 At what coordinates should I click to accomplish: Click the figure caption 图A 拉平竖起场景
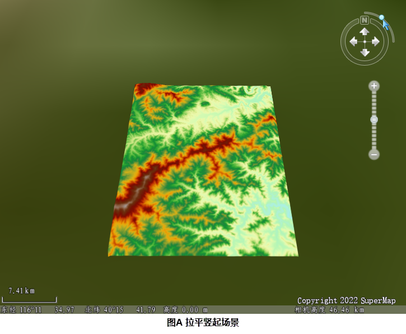[203, 323]
